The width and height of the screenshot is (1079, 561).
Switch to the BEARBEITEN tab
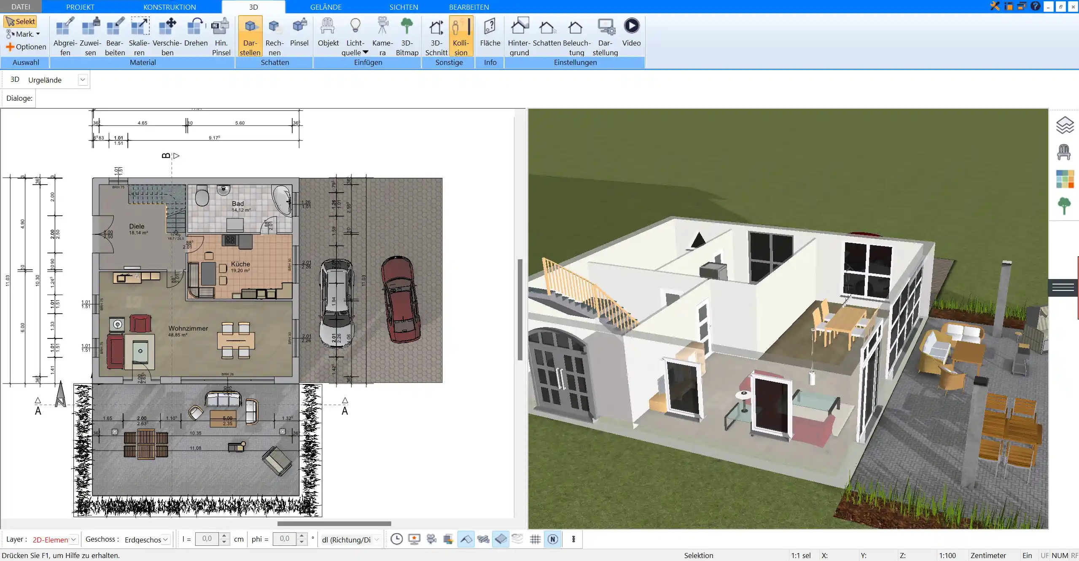coord(469,7)
